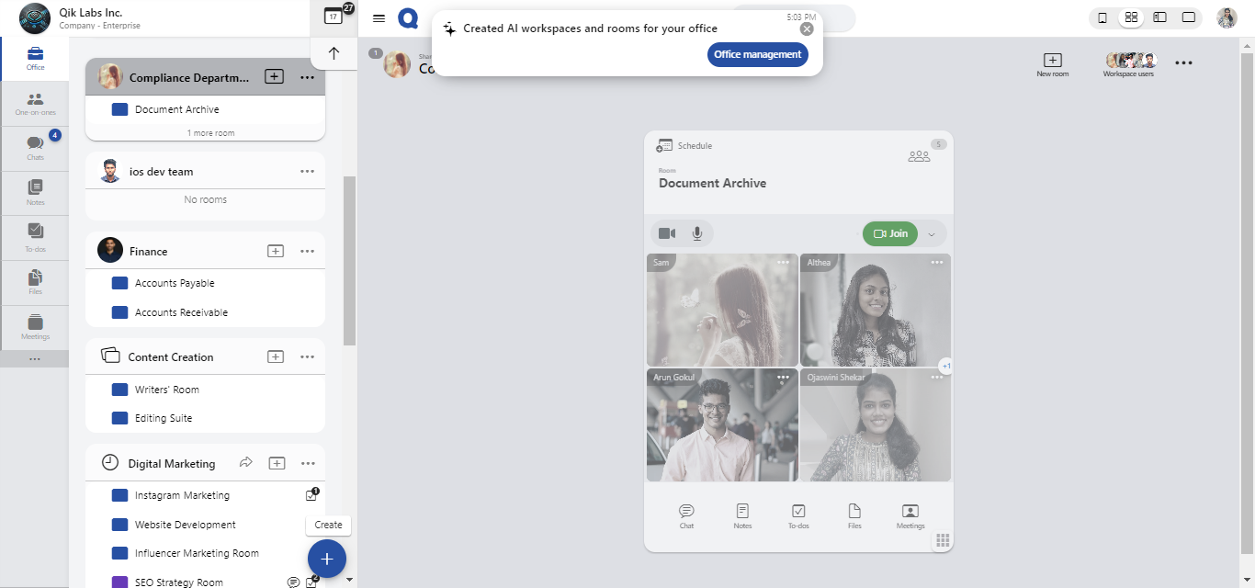The width and height of the screenshot is (1255, 588).
Task: Expand the Join options dropdown arrow
Action: (932, 234)
